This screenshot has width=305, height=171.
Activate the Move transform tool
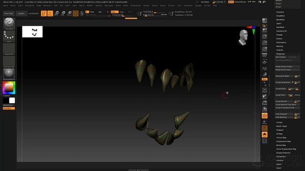tap(57, 13)
